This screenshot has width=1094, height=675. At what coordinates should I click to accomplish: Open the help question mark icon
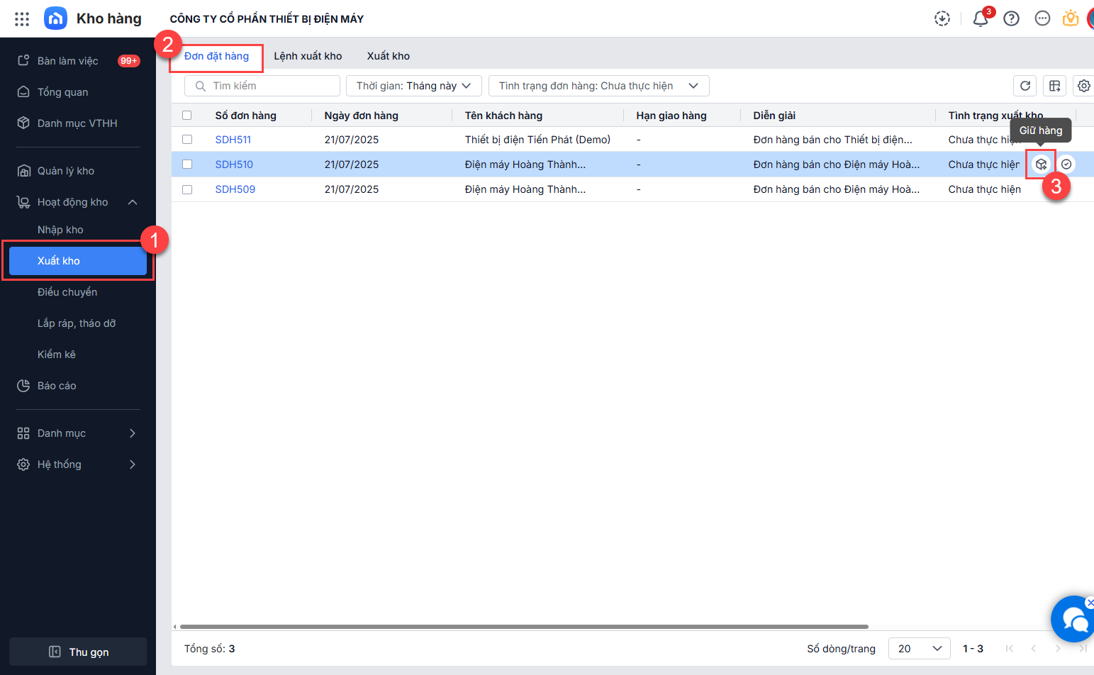(x=1012, y=18)
